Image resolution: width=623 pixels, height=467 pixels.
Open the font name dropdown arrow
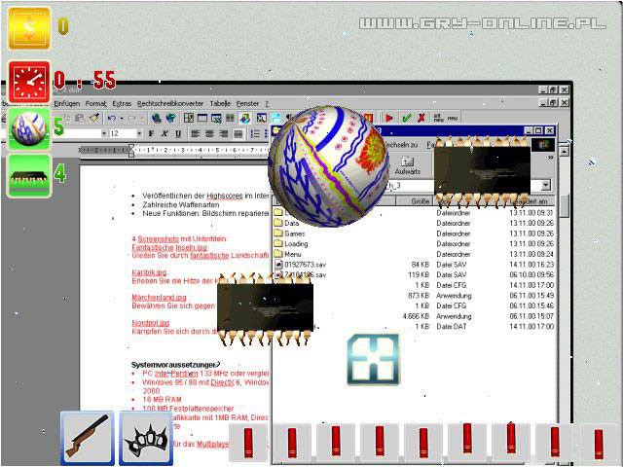click(104, 133)
